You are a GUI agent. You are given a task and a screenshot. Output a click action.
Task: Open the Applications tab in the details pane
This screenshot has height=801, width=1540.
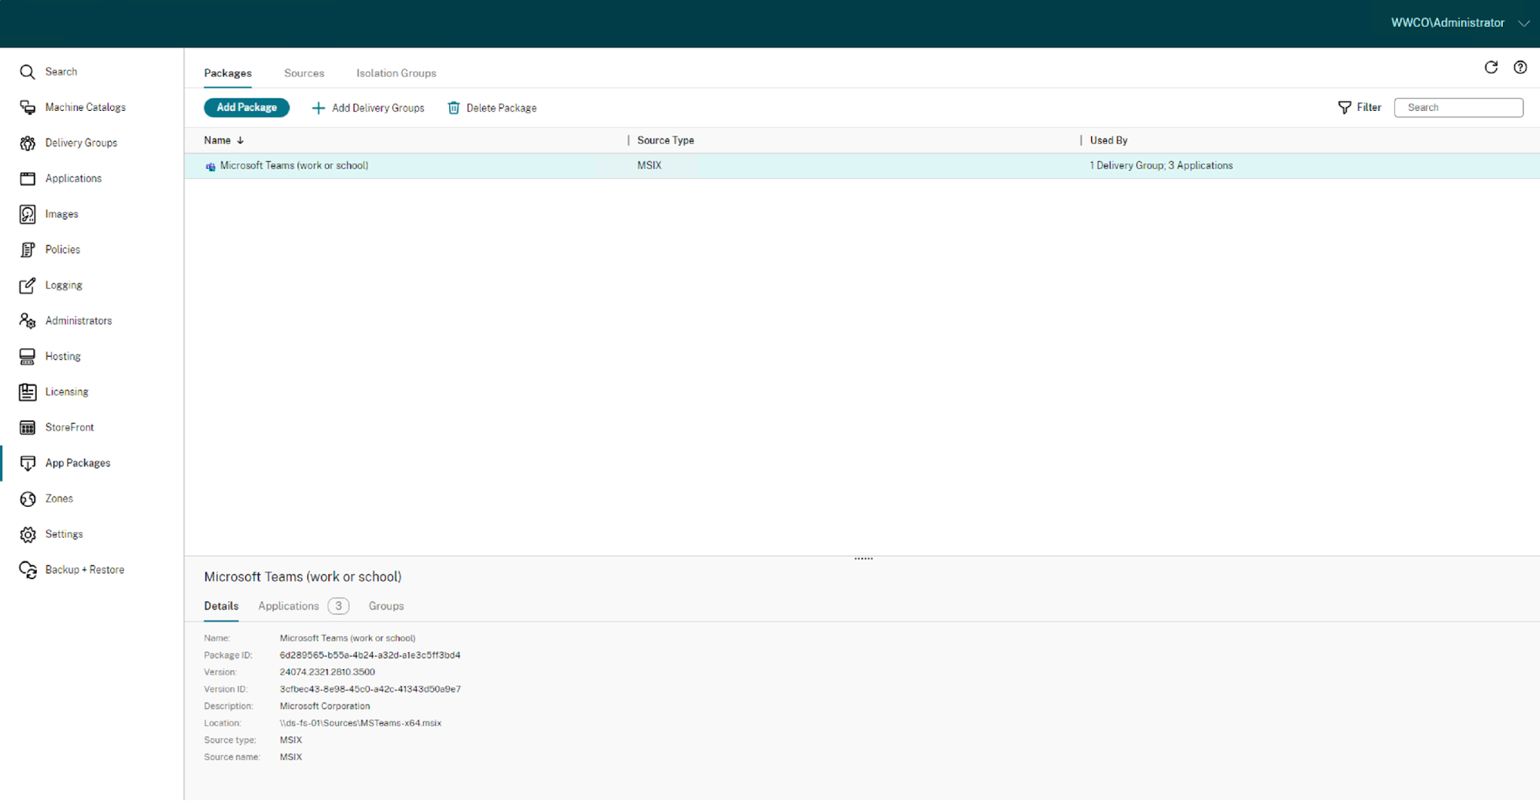coord(289,606)
